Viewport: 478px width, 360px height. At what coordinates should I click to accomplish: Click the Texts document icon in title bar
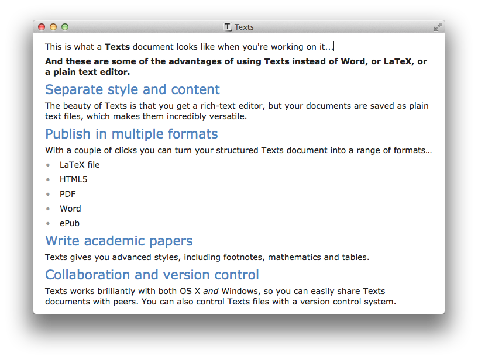228,27
